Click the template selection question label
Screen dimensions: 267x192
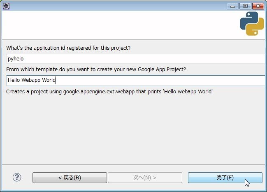pyautogui.click(x=96, y=69)
